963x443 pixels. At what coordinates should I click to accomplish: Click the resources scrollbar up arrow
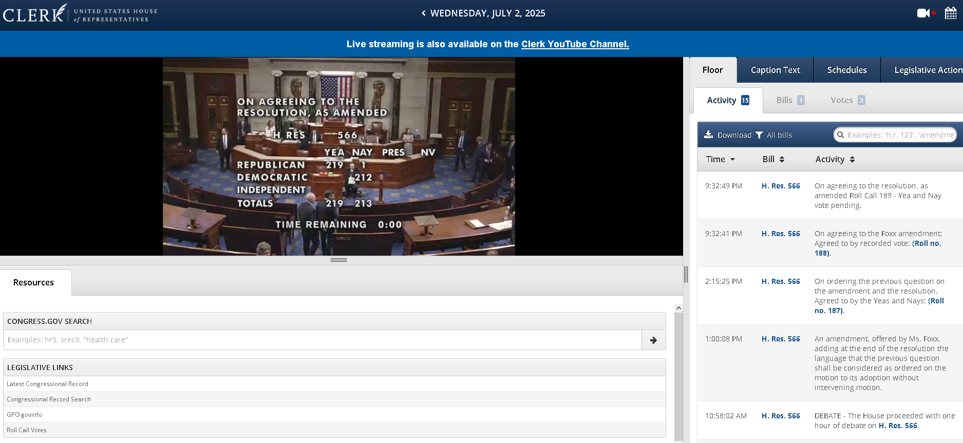click(x=678, y=309)
